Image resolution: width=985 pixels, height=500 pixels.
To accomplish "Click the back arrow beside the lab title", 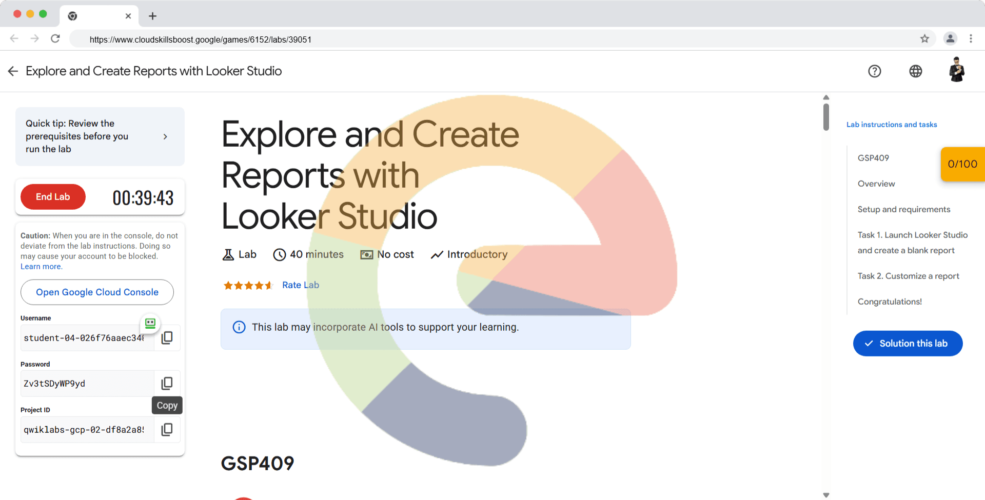I will point(13,71).
